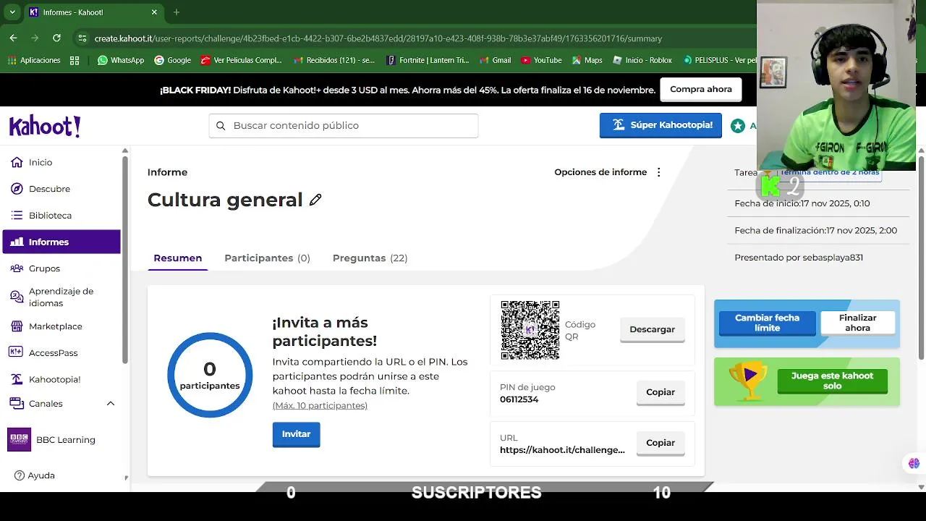Click the browser back arrow

(x=13, y=38)
